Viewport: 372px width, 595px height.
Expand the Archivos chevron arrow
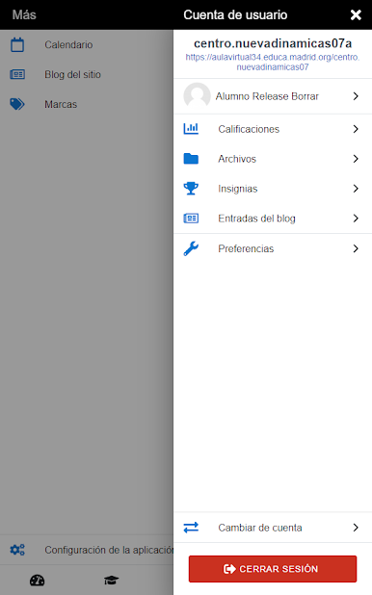(356, 159)
